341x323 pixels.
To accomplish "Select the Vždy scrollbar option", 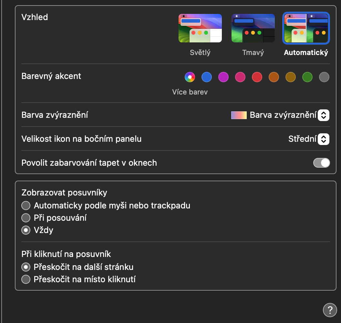I will pyautogui.click(x=26, y=230).
